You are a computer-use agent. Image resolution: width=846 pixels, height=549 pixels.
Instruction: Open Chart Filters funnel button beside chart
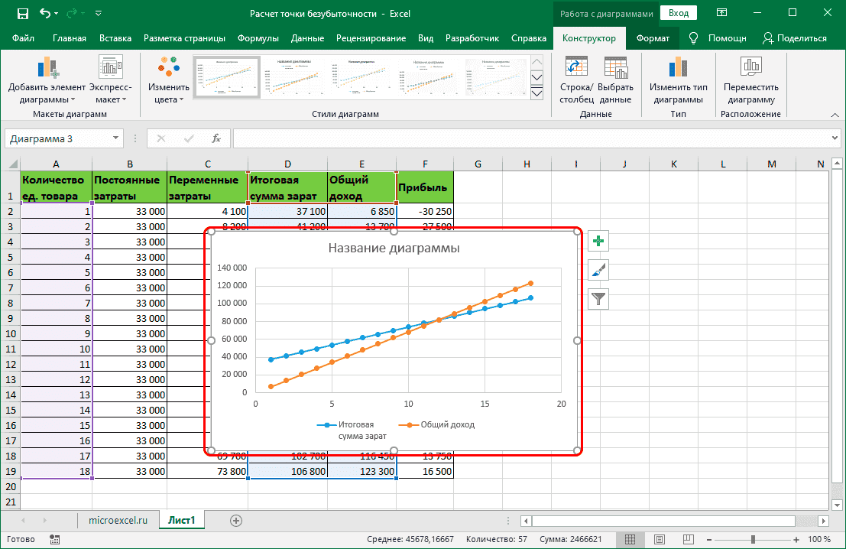coord(598,299)
